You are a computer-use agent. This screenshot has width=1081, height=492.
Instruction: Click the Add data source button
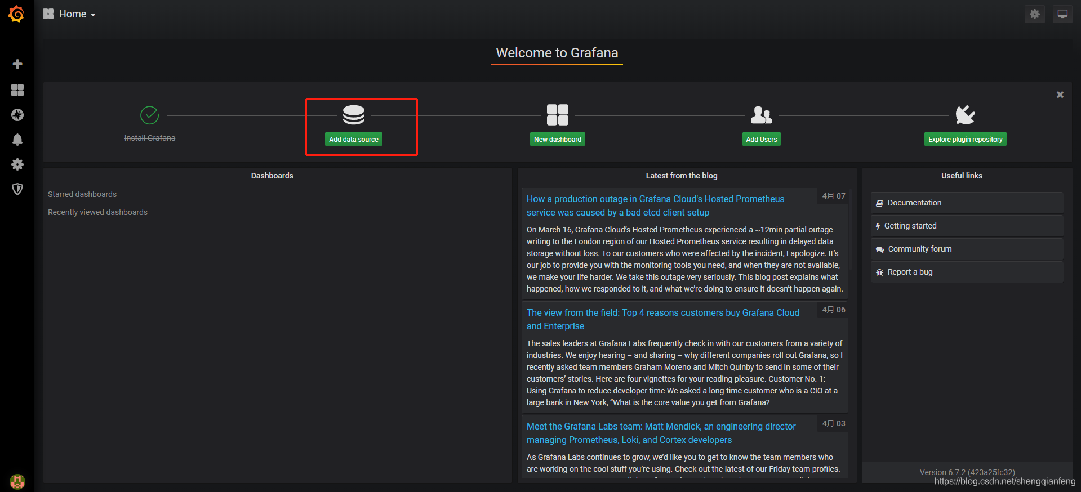click(354, 140)
